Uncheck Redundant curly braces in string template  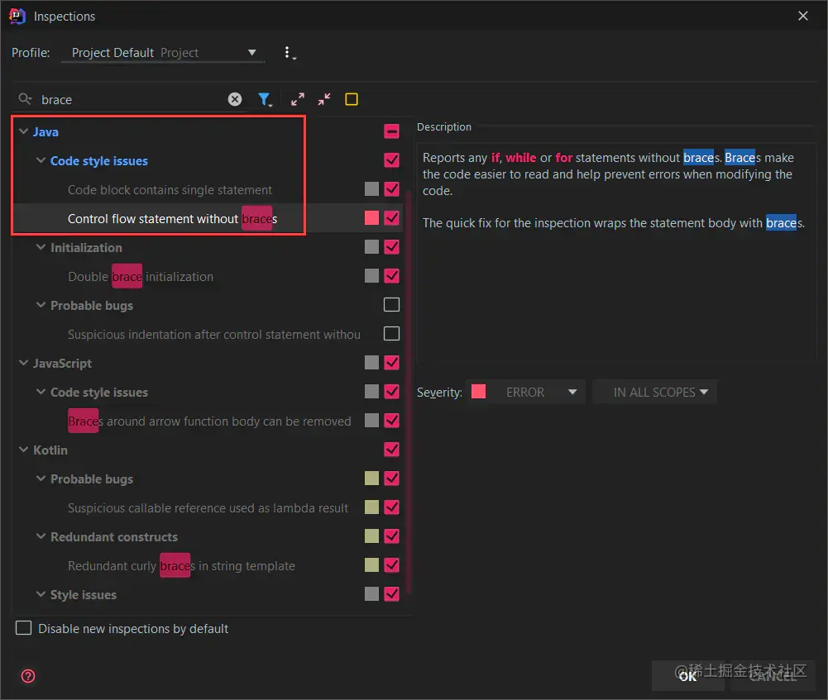(392, 565)
